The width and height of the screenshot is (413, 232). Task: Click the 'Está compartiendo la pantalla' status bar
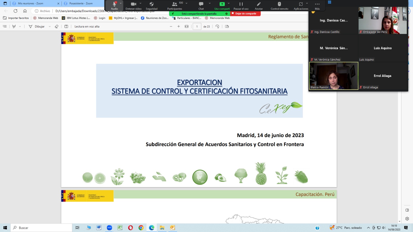tap(199, 14)
